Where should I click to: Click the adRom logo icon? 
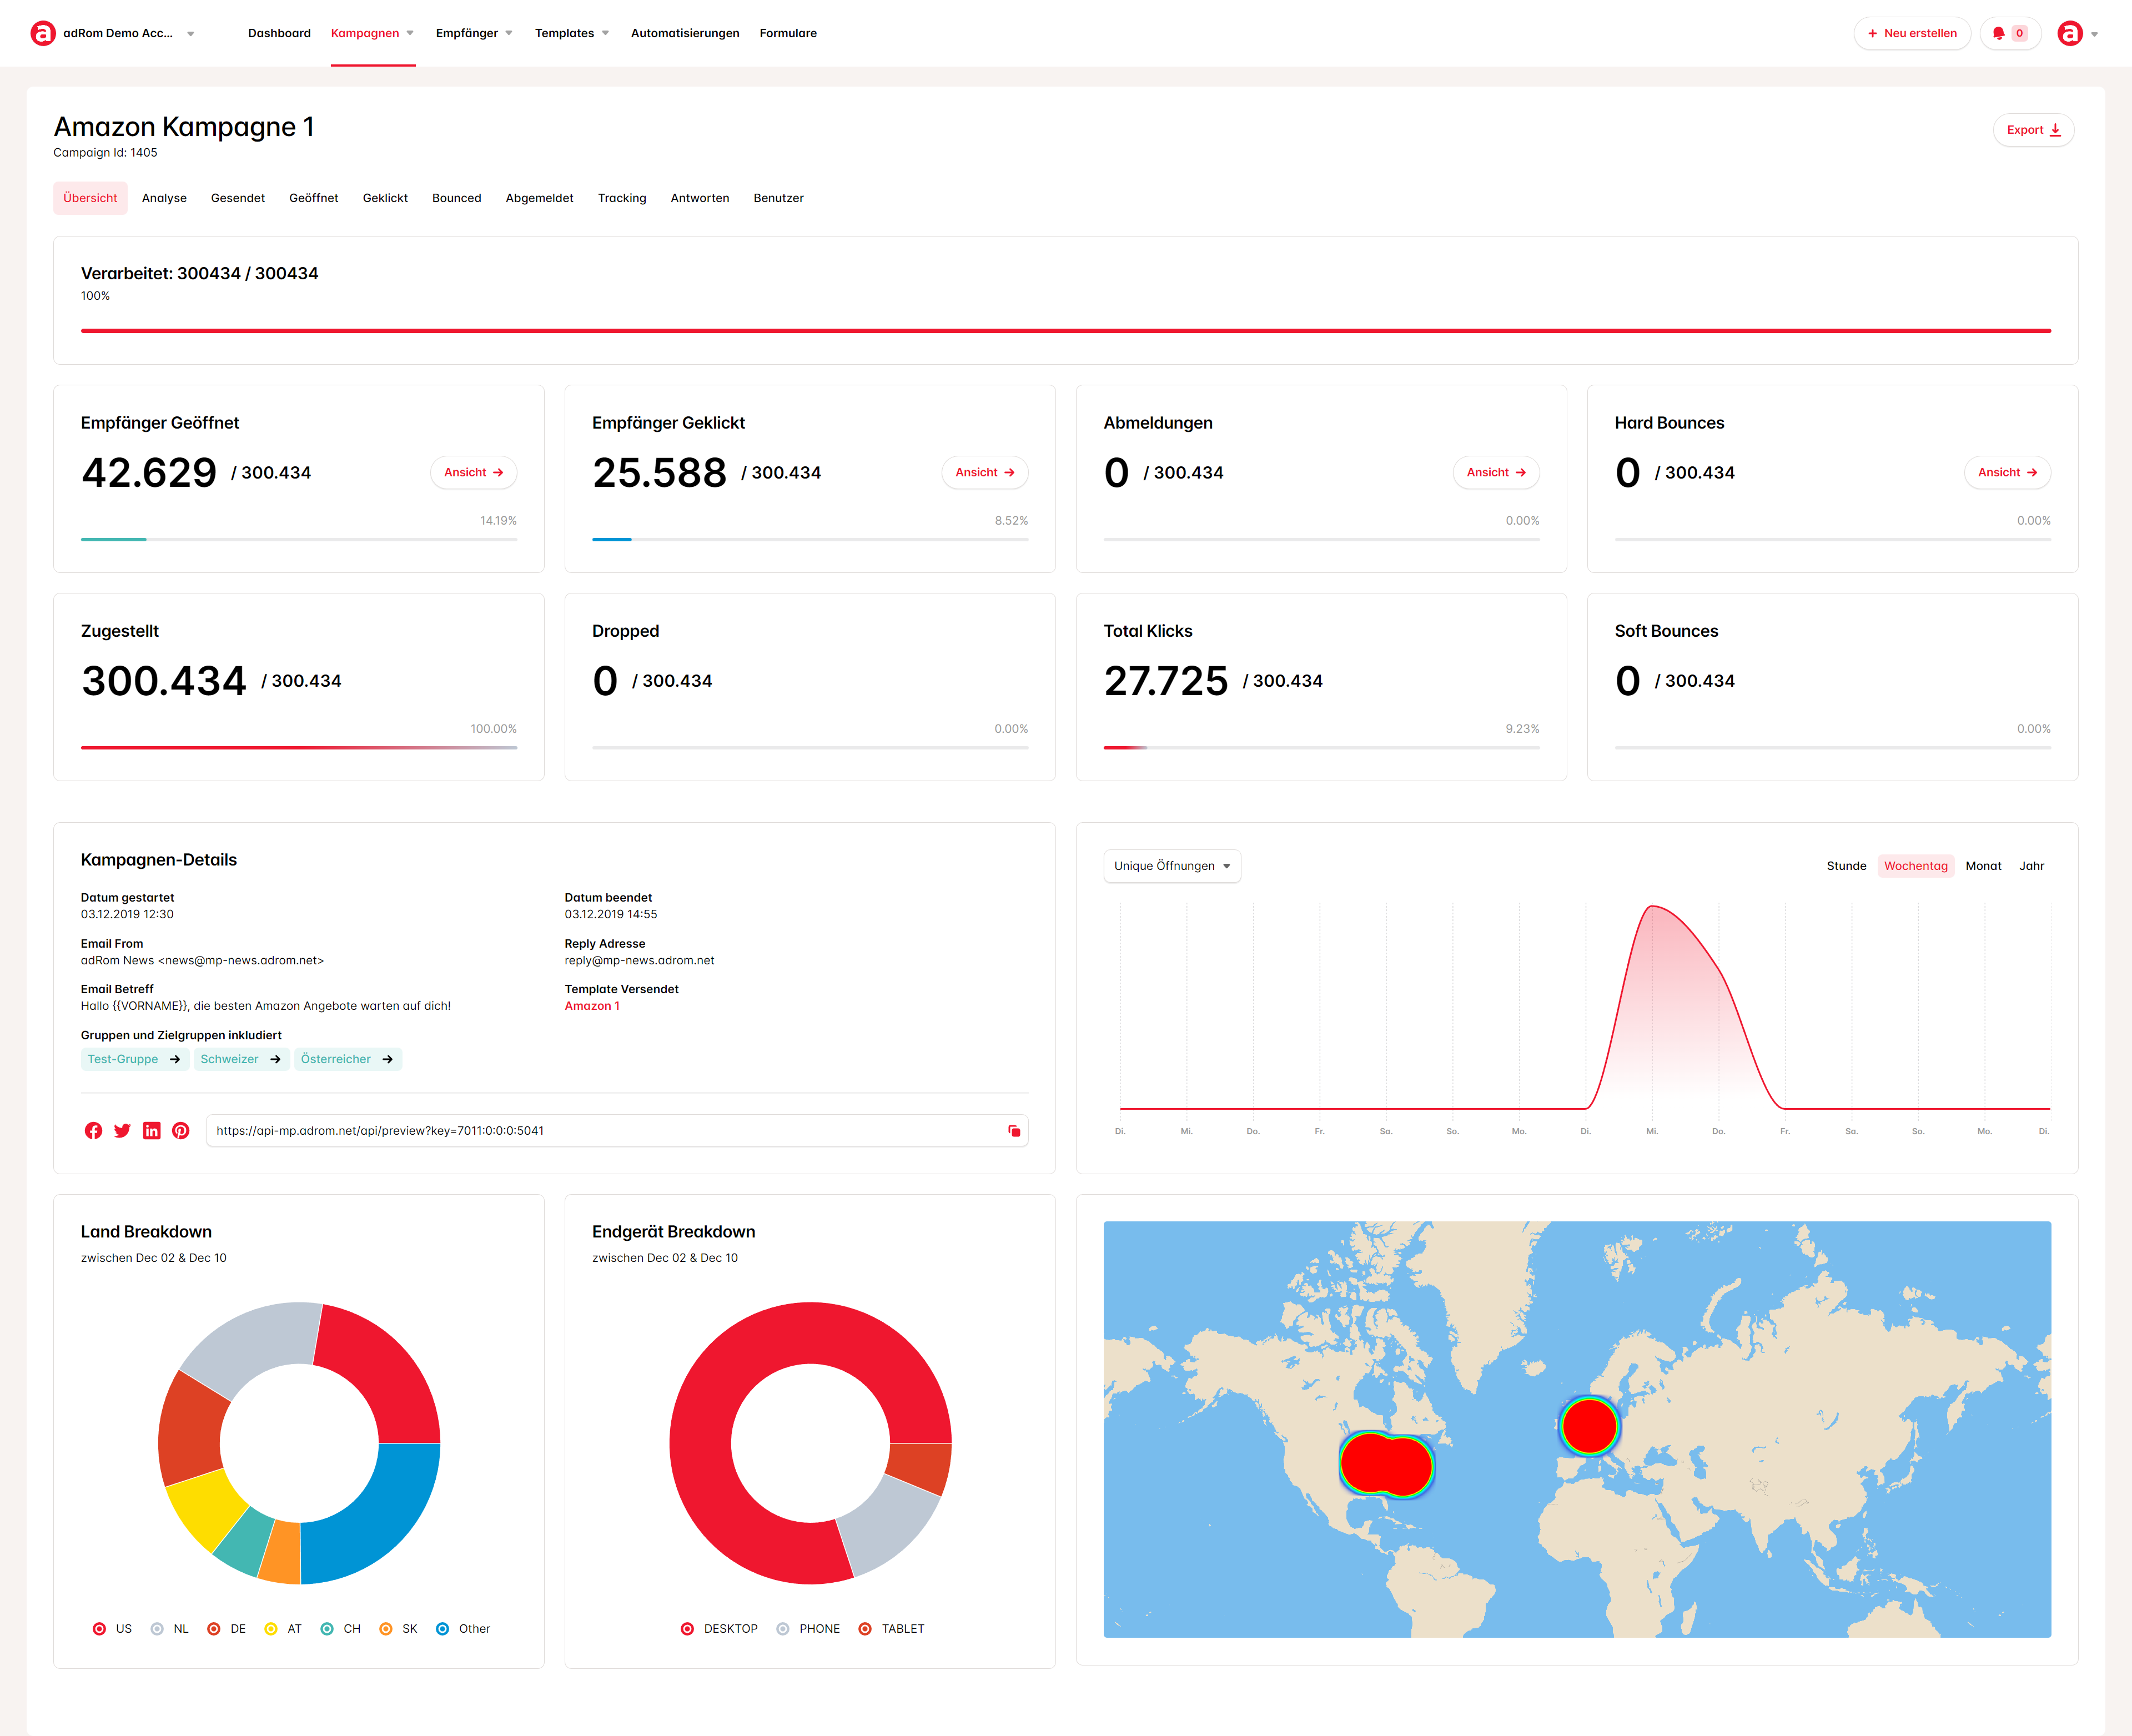tap(42, 33)
